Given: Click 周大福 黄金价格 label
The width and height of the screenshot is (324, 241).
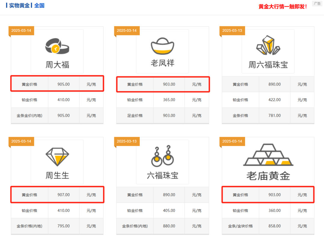Looking at the screenshot, I should [29, 84].
